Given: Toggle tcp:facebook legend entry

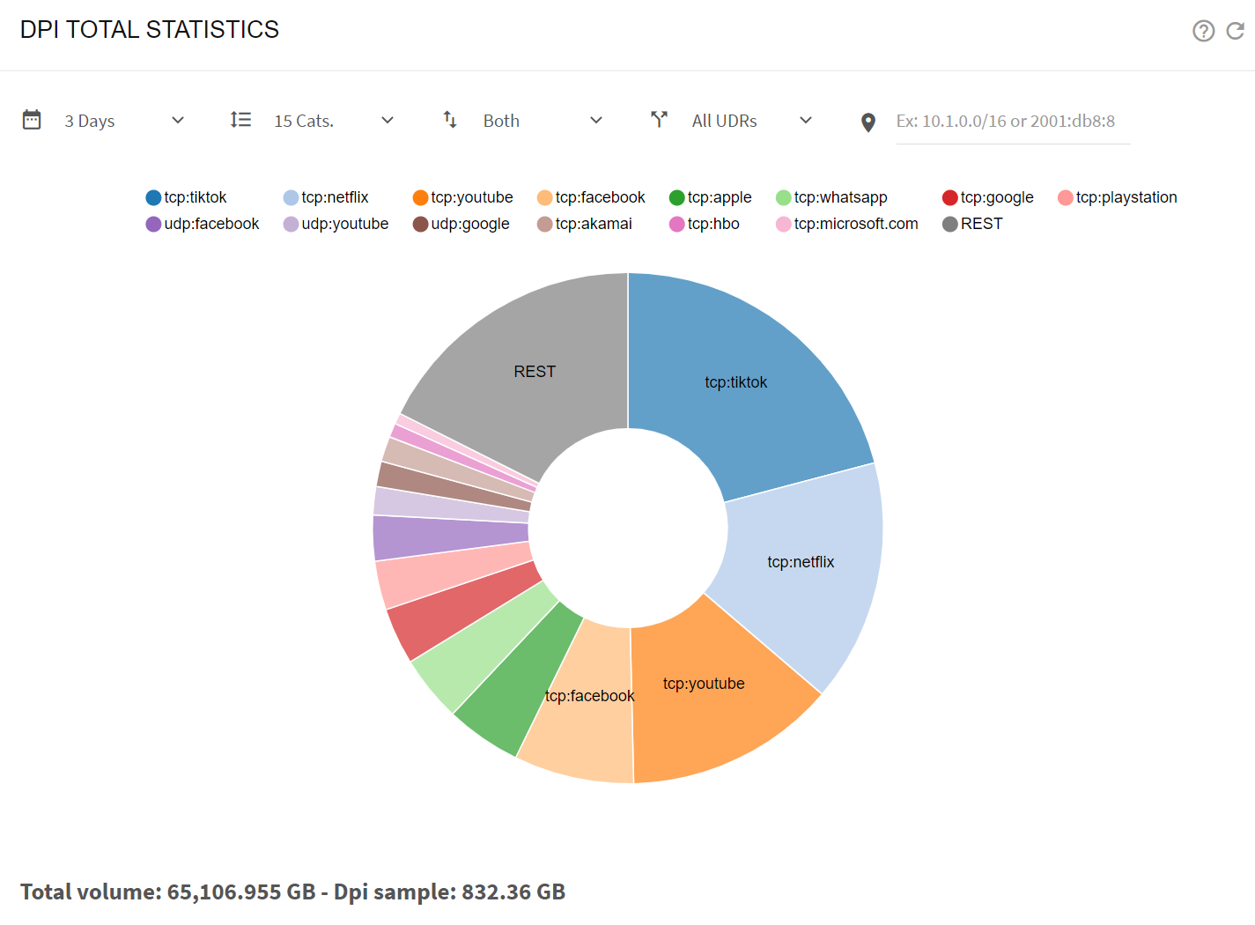Looking at the screenshot, I should (591, 197).
